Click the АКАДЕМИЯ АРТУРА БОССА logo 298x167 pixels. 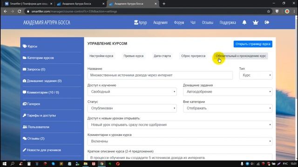[47, 23]
